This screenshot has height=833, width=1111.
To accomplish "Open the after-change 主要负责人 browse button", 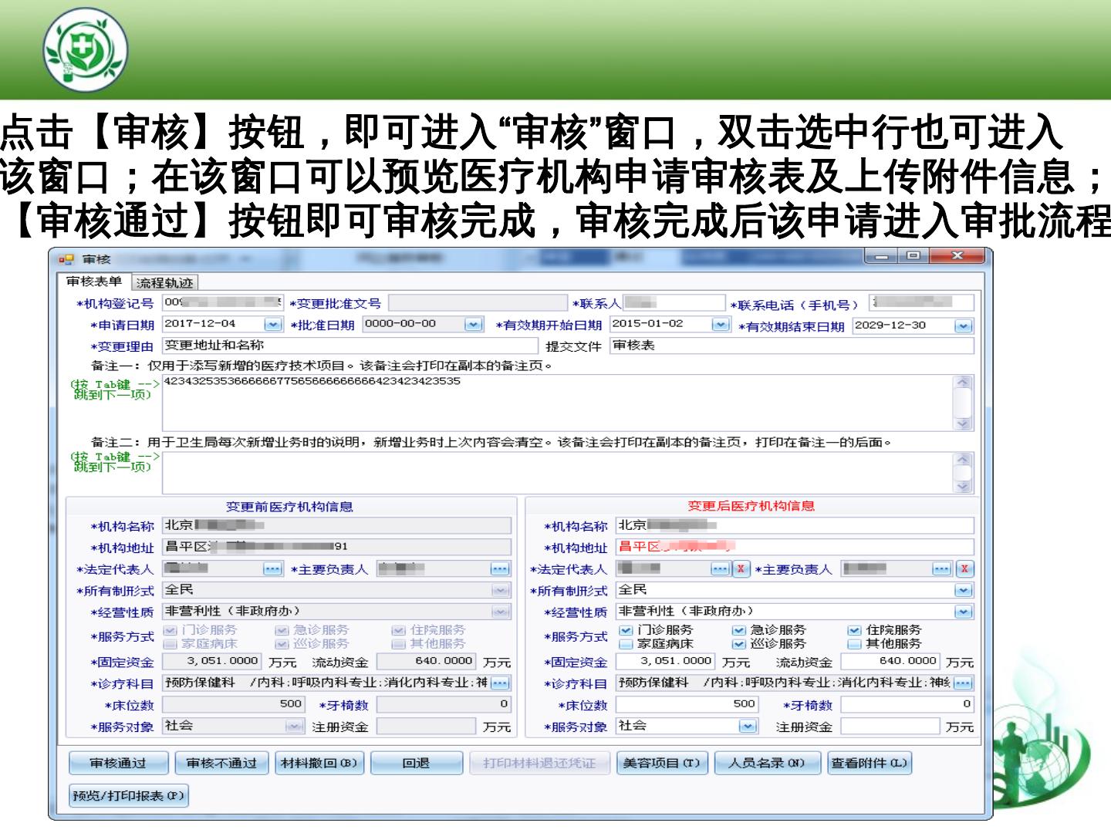I will point(941,569).
